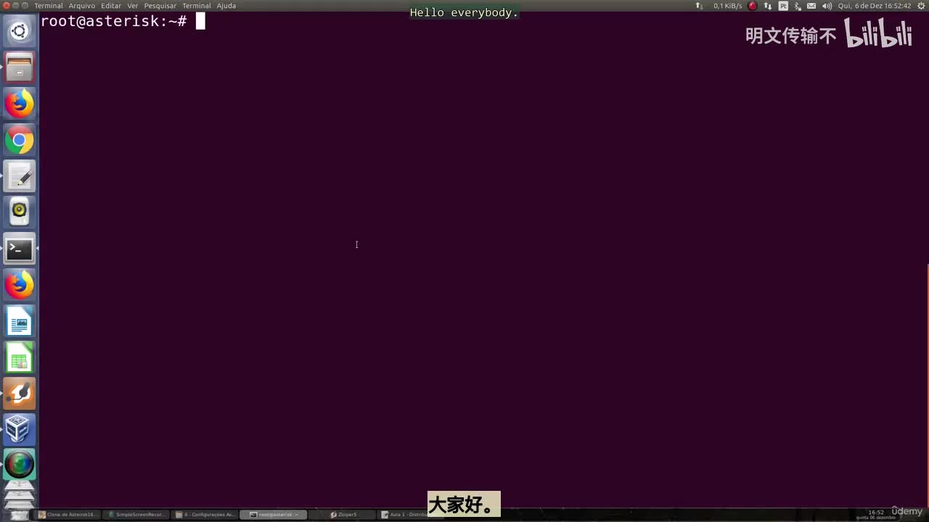The image size is (929, 522).
Task: Close the terminal window with red button
Action: point(7,6)
